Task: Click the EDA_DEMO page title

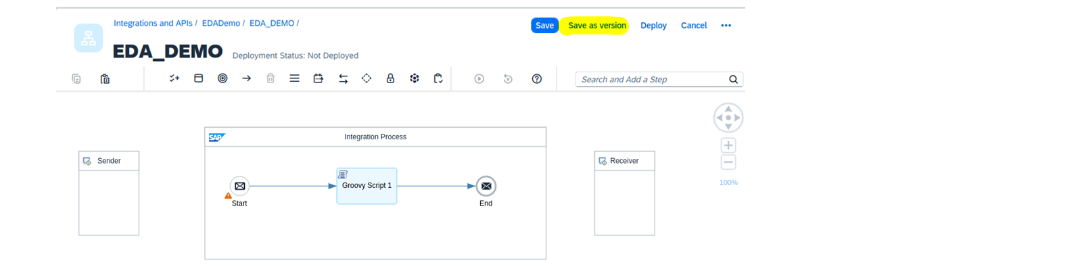Action: point(168,51)
